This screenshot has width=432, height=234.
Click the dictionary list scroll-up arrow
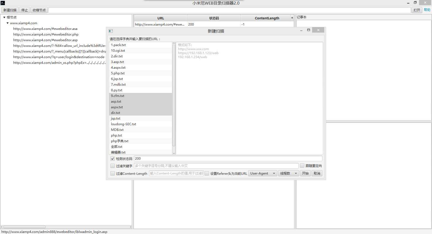(x=174, y=44)
